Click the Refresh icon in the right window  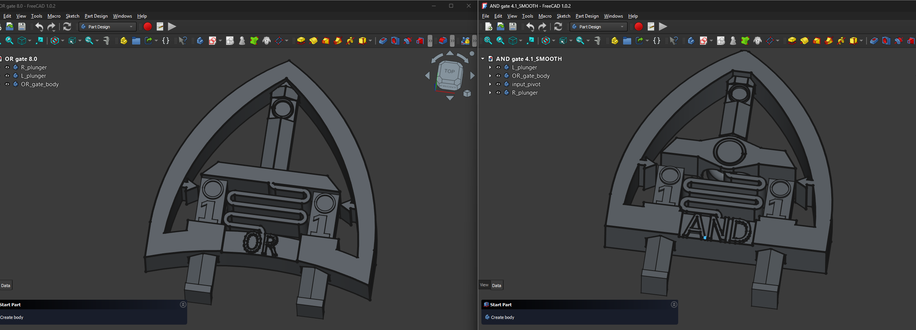pyautogui.click(x=558, y=26)
